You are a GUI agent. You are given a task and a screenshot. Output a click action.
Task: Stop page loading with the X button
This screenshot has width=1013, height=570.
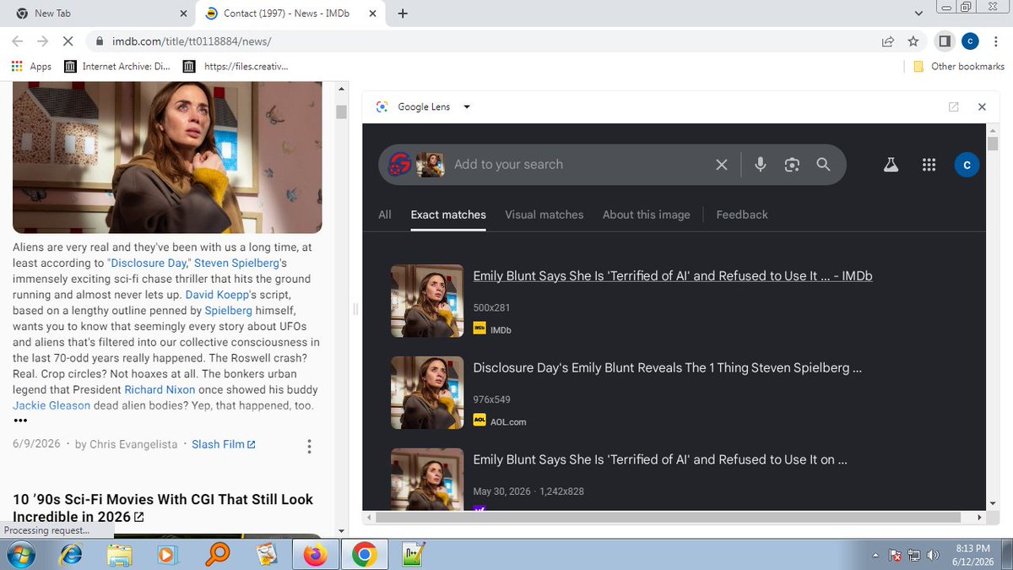pyautogui.click(x=68, y=41)
